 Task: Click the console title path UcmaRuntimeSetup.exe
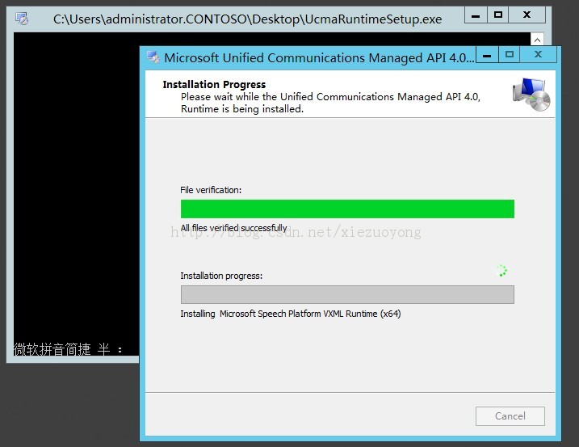[247, 19]
